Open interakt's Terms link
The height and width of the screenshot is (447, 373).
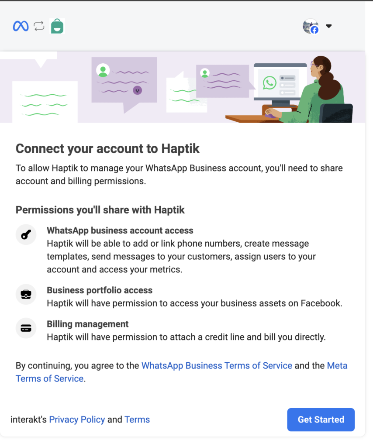(137, 419)
